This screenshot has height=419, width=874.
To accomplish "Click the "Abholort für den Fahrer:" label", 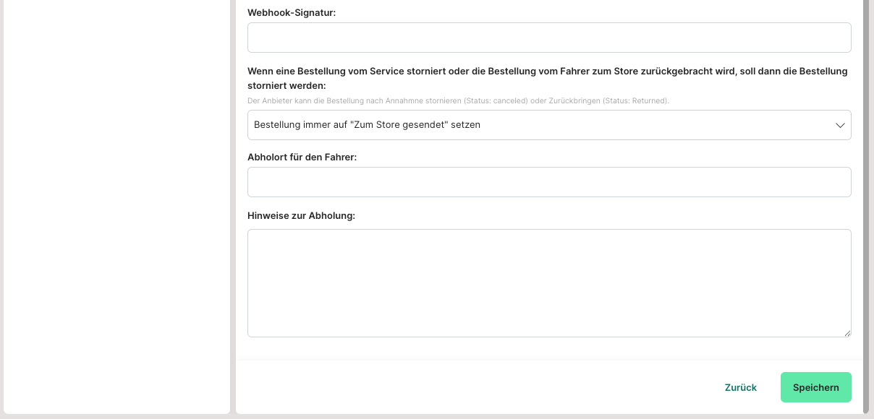I will 302,157.
